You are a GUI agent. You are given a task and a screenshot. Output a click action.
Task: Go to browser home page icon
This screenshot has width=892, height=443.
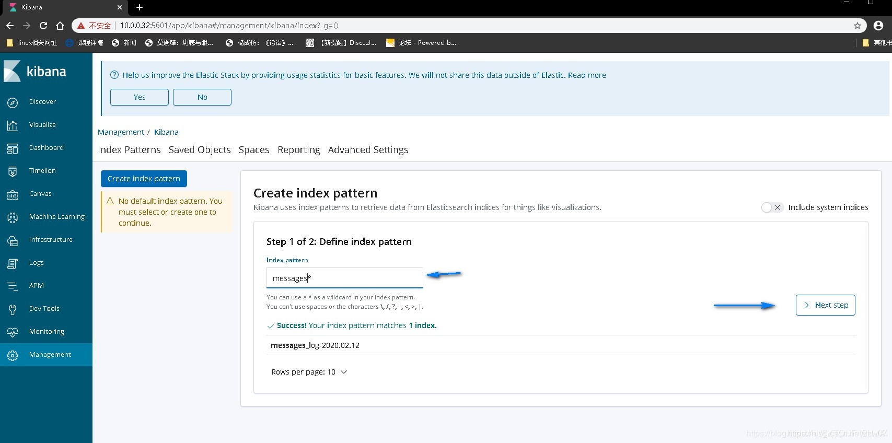click(60, 26)
